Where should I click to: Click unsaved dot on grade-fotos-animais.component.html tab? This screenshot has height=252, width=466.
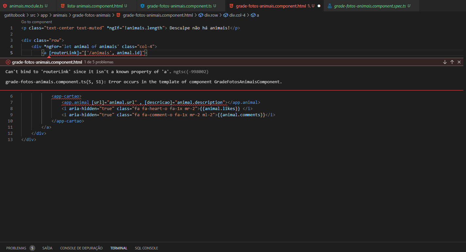click(x=319, y=6)
